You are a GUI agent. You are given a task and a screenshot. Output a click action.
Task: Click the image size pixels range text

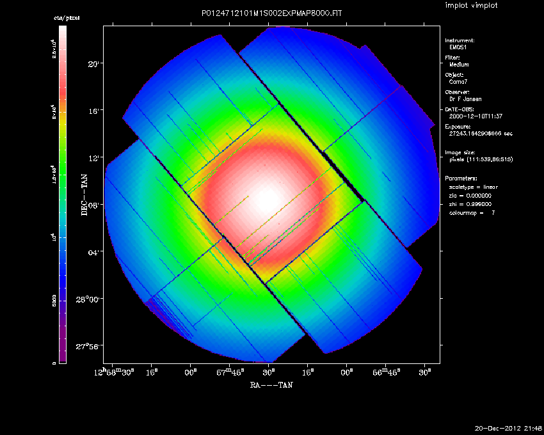tap(481, 159)
